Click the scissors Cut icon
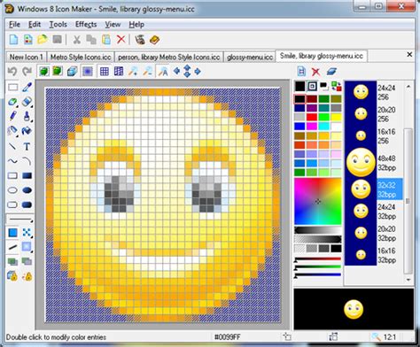 point(77,39)
